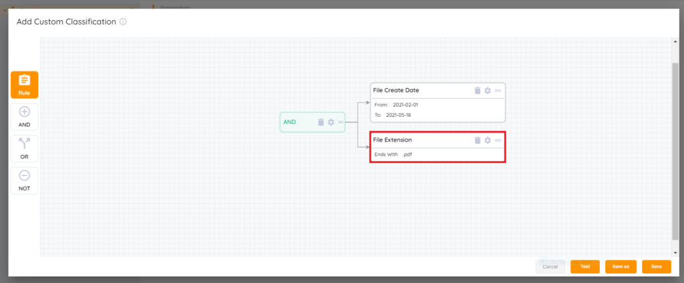The height and width of the screenshot is (283, 684).
Task: Click File Extension connector handle
Action: click(x=498, y=140)
